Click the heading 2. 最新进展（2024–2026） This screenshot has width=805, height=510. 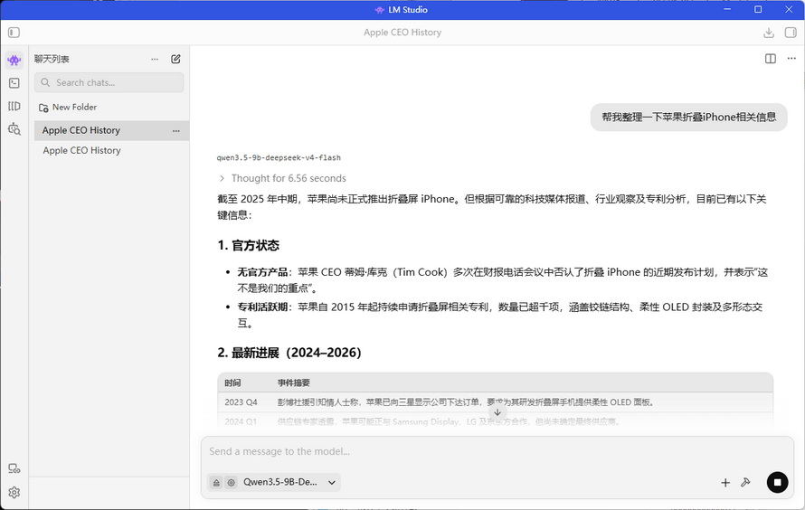pos(289,353)
